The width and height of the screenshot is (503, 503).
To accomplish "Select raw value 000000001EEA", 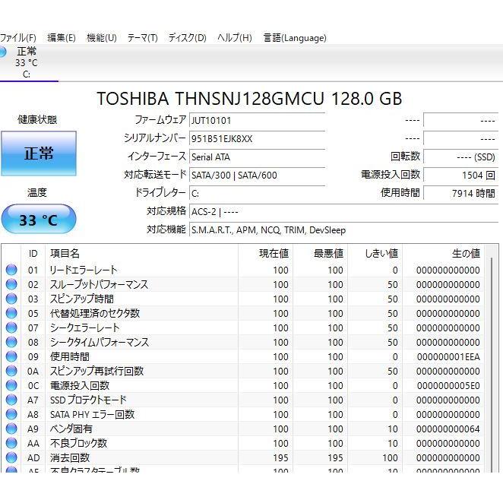I will click(x=448, y=356).
